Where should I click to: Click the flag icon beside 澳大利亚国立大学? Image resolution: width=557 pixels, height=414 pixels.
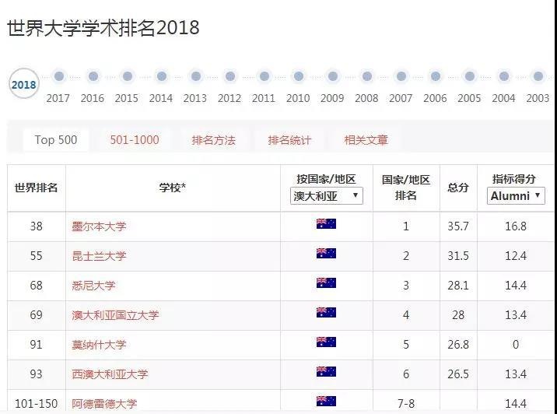pyautogui.click(x=326, y=312)
